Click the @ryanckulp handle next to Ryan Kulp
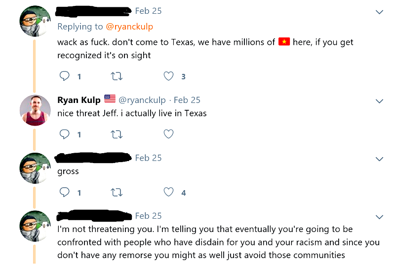 [x=142, y=100]
